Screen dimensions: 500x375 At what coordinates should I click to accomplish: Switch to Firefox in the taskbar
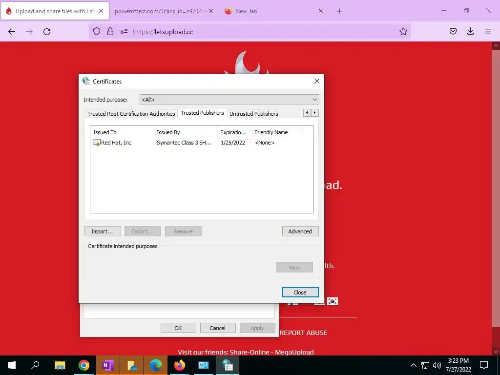pyautogui.click(x=180, y=365)
